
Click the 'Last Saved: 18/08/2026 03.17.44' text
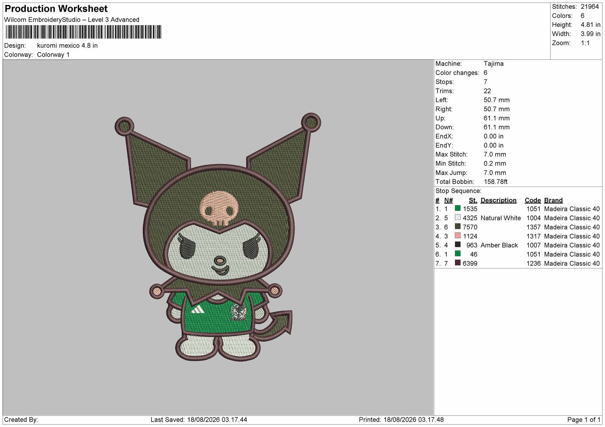[199, 419]
